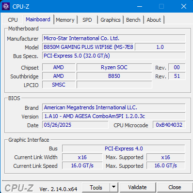Click the Southbridge vendor AMD field

[59, 76]
